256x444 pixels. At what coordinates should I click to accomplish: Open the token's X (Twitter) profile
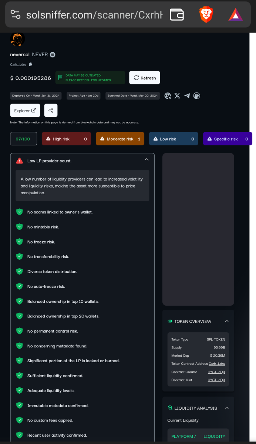click(x=177, y=95)
